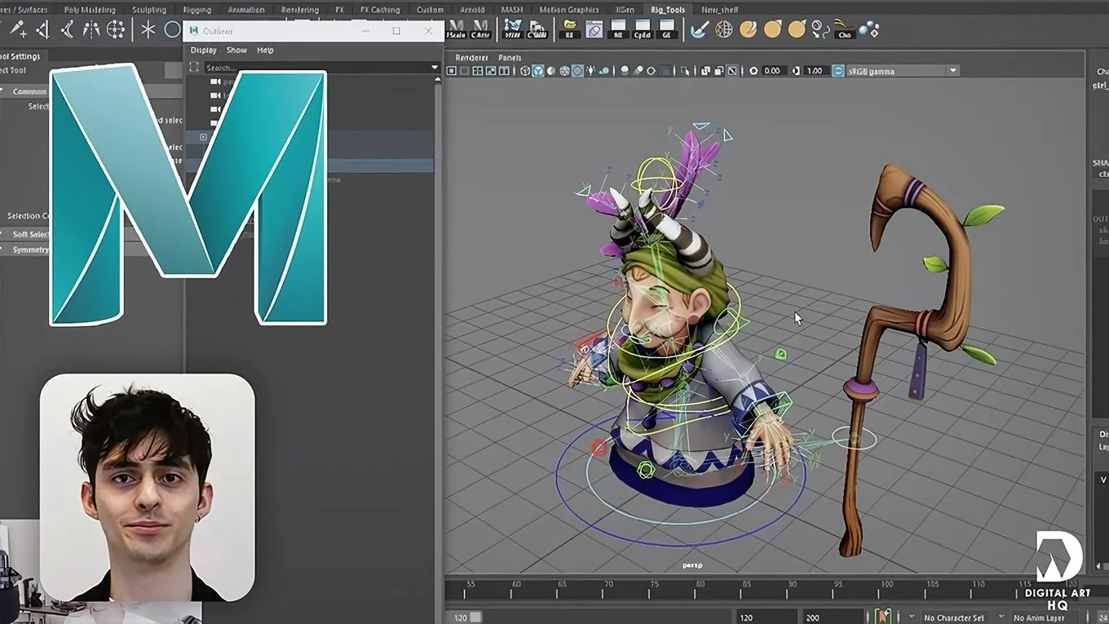
Task: Open the Outliner Display menu
Action: click(203, 50)
